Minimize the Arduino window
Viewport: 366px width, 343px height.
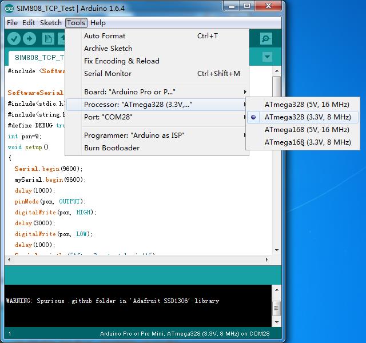pos(232,6)
